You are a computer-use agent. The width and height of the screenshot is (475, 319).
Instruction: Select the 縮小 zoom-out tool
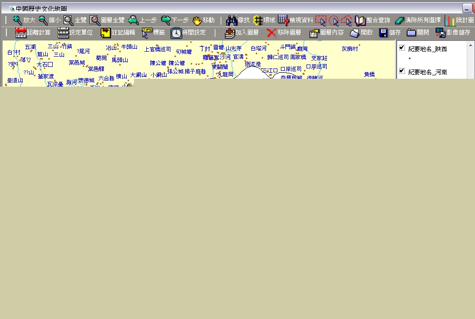(x=43, y=20)
